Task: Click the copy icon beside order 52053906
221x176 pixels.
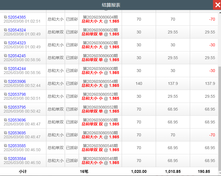Action: click(5, 81)
